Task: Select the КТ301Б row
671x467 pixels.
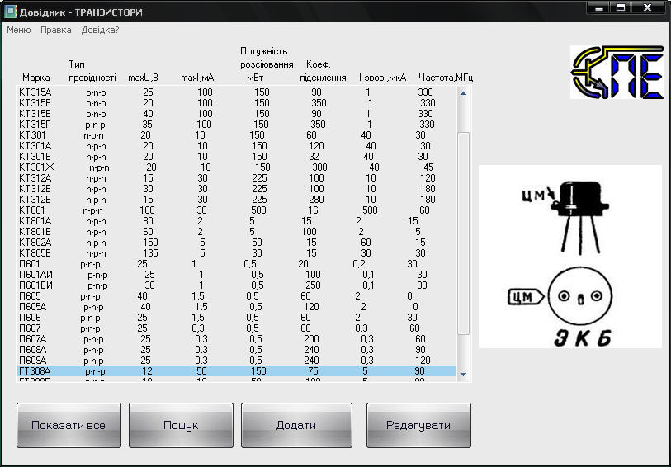Action: click(x=237, y=157)
